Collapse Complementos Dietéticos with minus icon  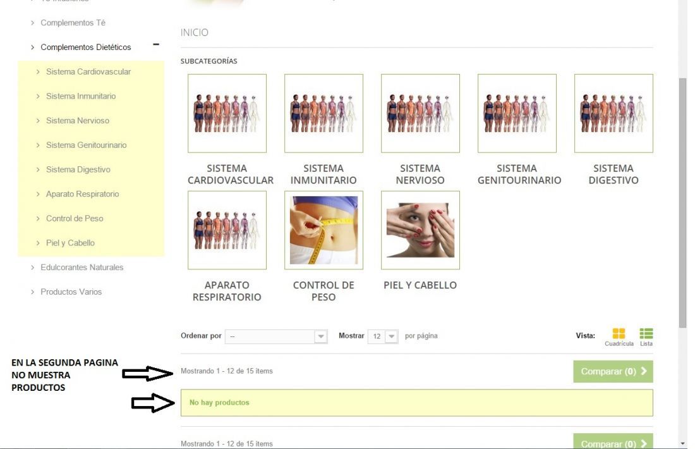pyautogui.click(x=156, y=44)
